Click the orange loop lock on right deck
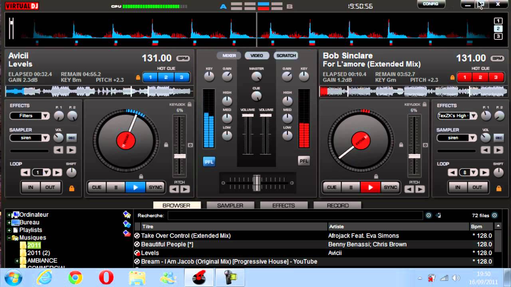The height and width of the screenshot is (287, 511). click(499, 188)
